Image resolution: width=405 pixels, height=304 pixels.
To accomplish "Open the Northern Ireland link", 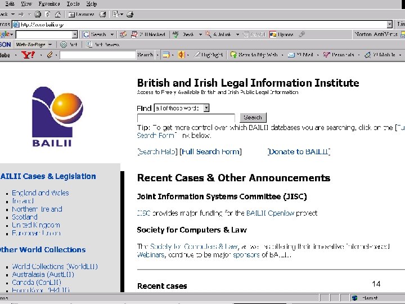I will pos(37,209).
